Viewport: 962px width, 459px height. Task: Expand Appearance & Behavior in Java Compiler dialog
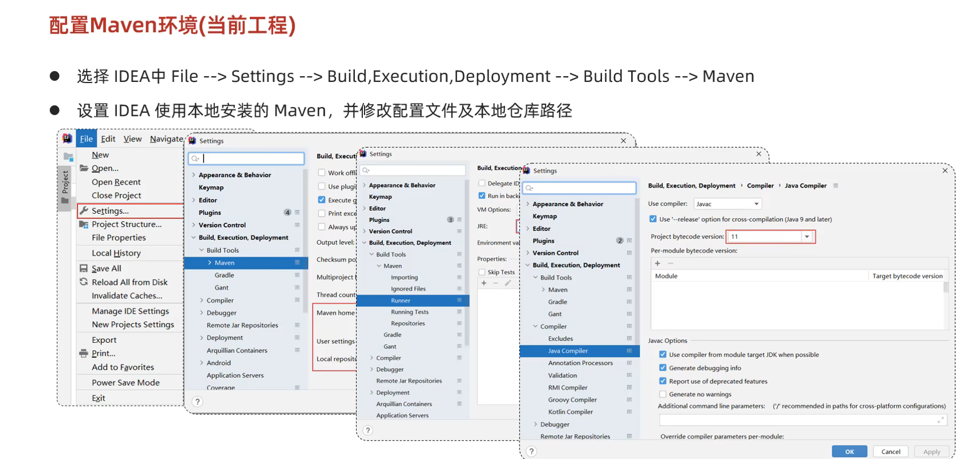tap(528, 204)
